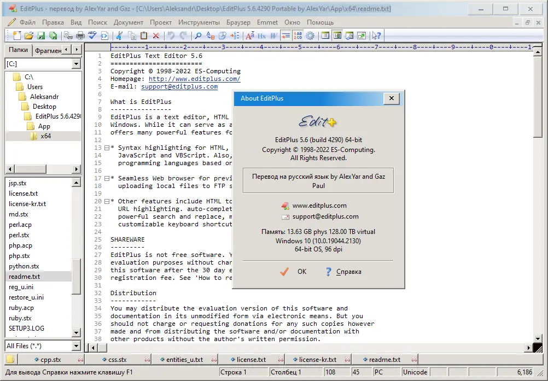Screen dimensions: 548x381
Task: Click the file list scrollbar up arrow
Action: (77, 183)
